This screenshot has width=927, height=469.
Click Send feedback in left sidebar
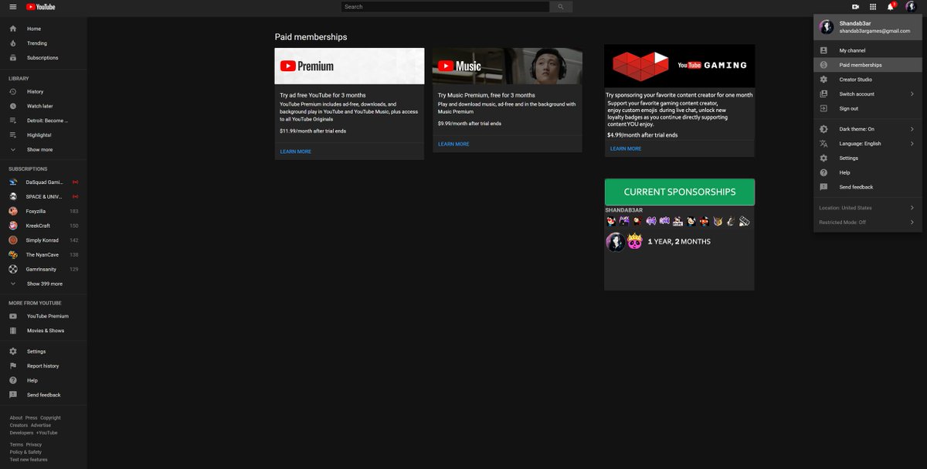tap(43, 395)
